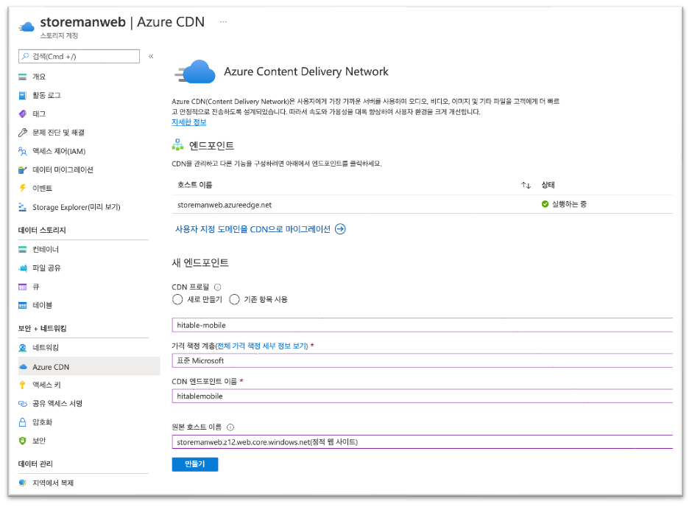Screen dimensions: 692x507
Task: Open the 활동 로그 menu item
Action: pos(47,95)
